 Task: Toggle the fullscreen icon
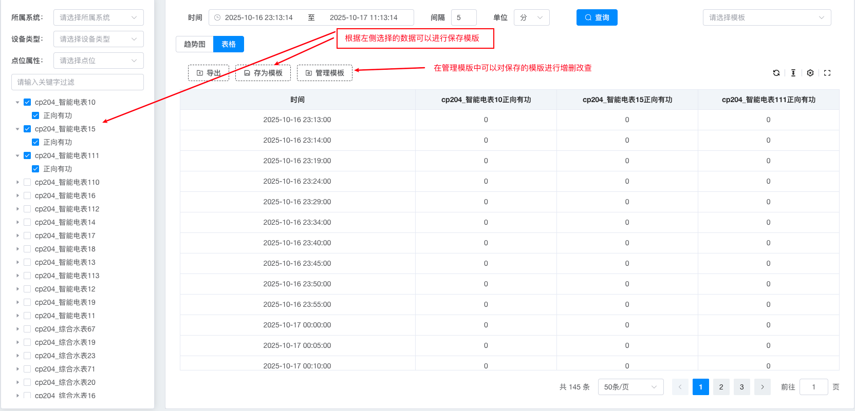click(x=827, y=73)
